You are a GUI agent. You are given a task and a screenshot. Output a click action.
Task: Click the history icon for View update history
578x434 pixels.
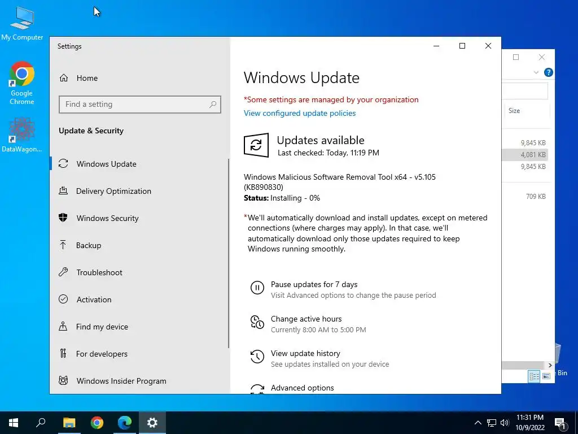257,357
